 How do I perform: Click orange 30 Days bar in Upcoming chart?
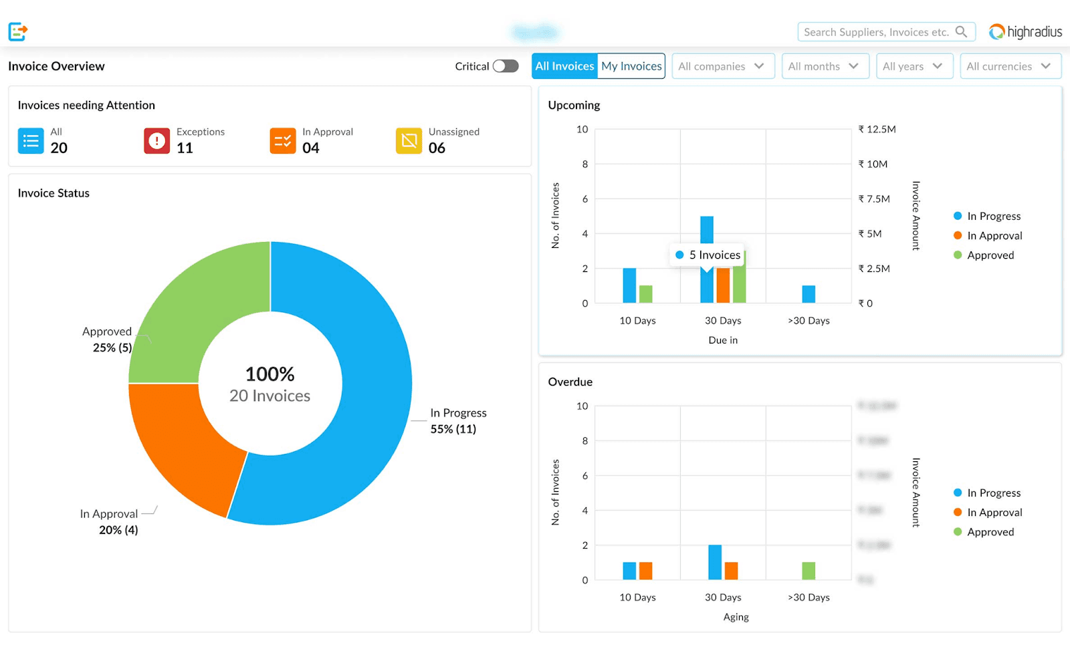[x=723, y=285]
